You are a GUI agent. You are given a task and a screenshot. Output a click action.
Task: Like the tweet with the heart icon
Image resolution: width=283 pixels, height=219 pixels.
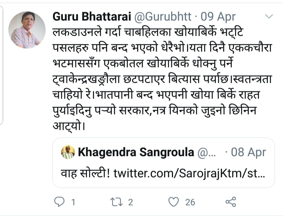(x=173, y=202)
